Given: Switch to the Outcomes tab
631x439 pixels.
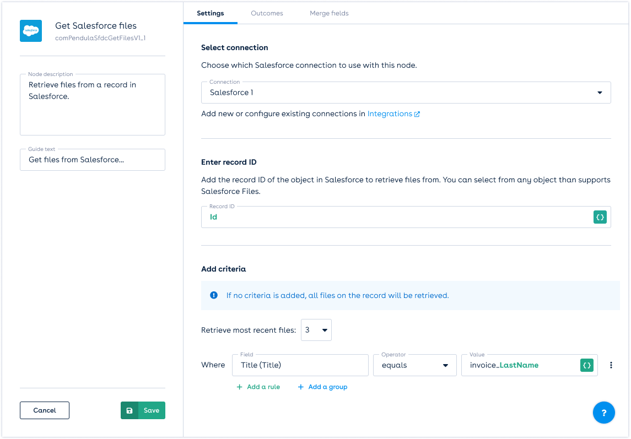Looking at the screenshot, I should [267, 13].
